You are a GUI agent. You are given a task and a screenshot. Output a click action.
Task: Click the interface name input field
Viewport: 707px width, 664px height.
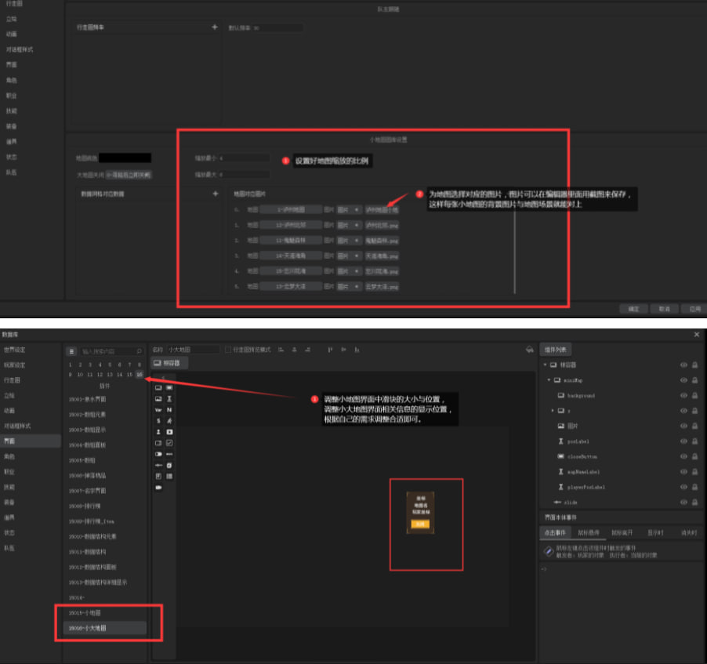[193, 350]
